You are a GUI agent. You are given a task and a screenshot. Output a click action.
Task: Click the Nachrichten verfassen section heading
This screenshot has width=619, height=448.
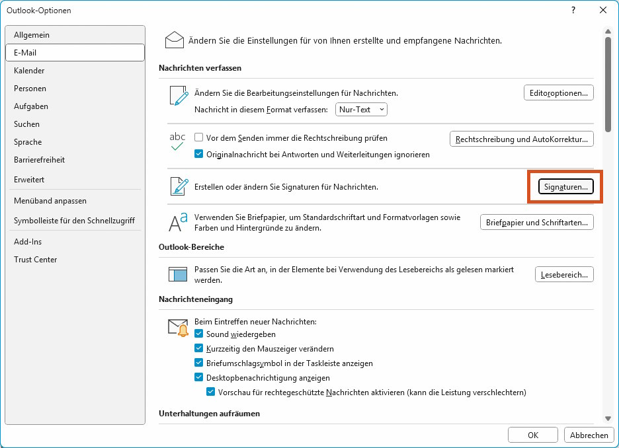(200, 68)
